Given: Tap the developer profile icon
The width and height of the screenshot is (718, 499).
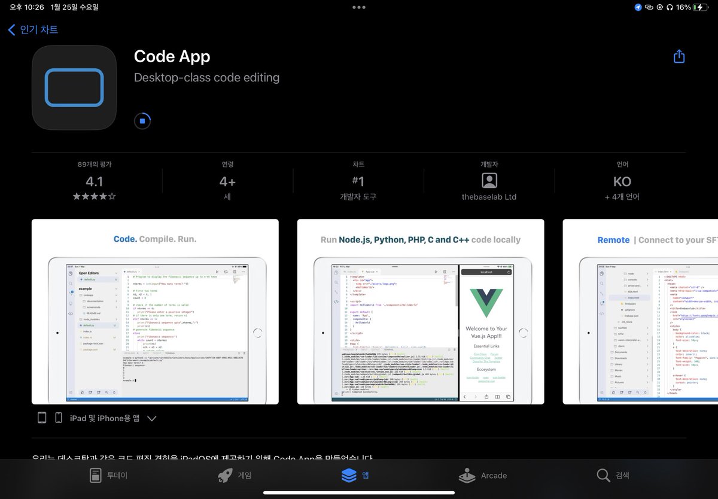Looking at the screenshot, I should [489, 180].
